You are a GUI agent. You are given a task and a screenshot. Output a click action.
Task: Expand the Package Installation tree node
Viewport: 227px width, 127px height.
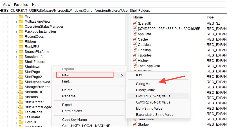coord(16,32)
